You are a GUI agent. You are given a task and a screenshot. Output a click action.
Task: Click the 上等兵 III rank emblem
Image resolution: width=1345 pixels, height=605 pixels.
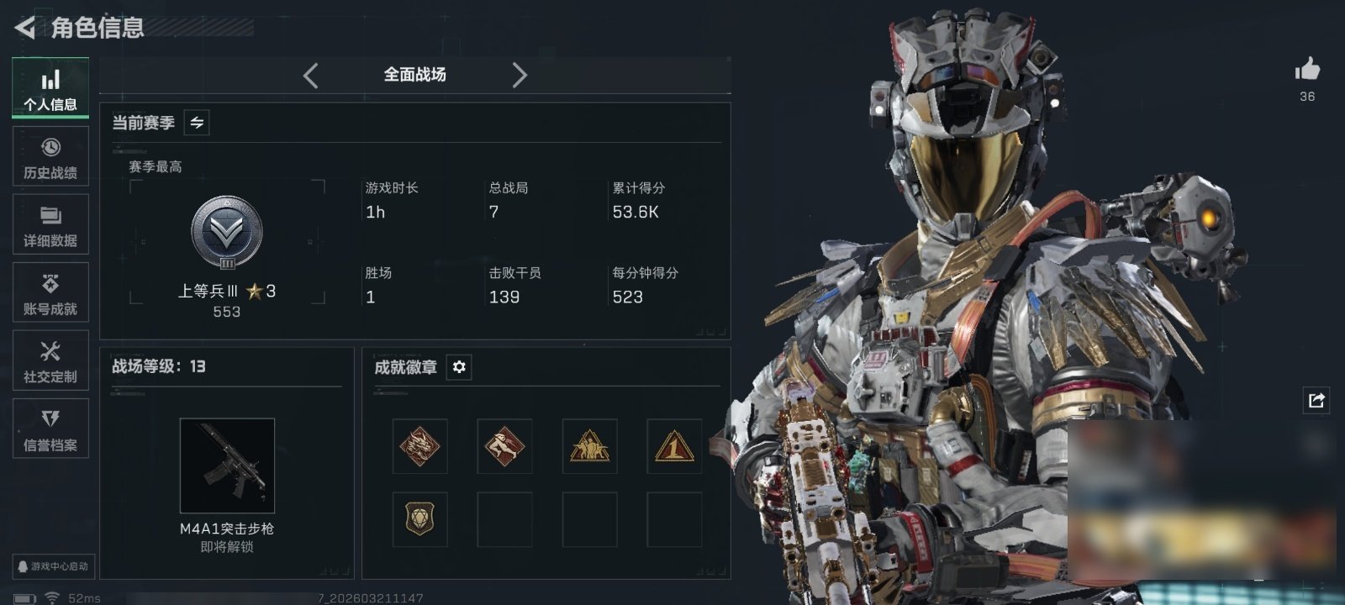pyautogui.click(x=227, y=233)
